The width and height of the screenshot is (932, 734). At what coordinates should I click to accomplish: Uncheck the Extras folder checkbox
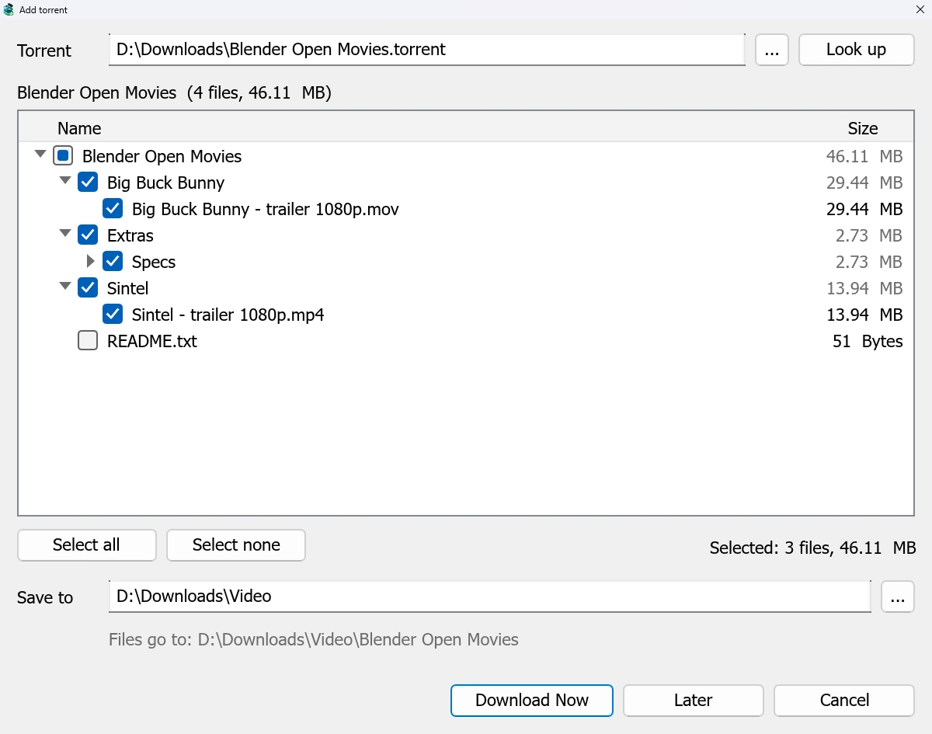(88, 235)
